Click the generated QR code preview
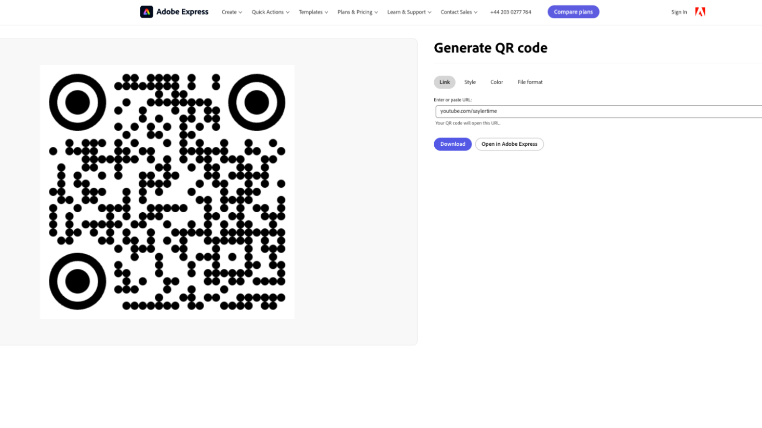 167,192
